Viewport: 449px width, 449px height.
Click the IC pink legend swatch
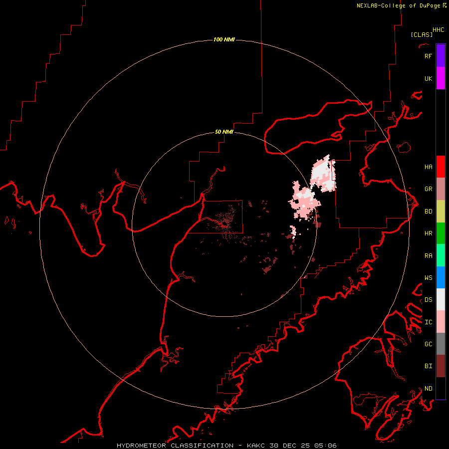click(x=441, y=322)
